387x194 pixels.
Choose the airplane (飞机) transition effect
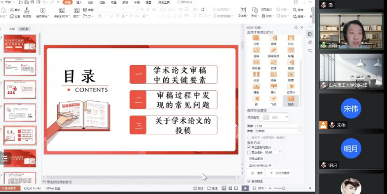(x=273, y=100)
